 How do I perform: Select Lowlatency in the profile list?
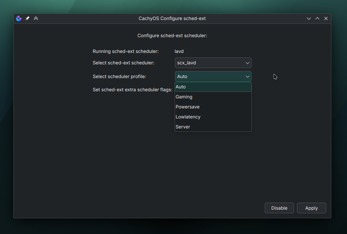click(213, 117)
